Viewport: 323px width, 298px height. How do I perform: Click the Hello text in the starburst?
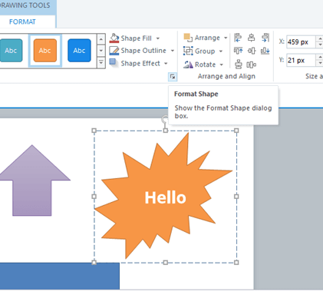[x=165, y=197]
